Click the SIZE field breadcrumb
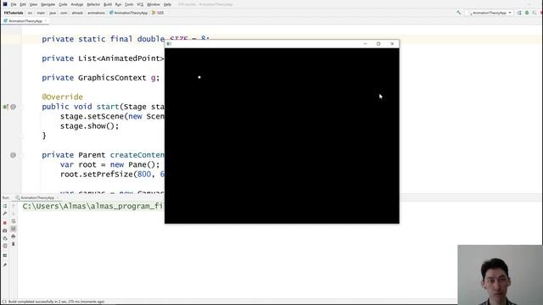Viewport: 543px width, 305px height. (158, 13)
